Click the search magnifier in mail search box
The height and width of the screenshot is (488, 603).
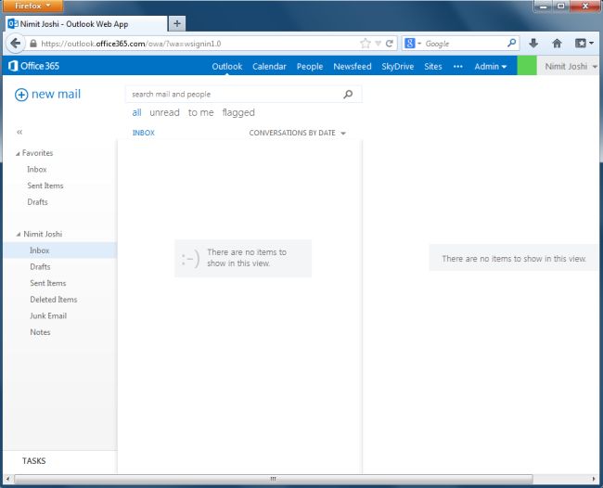click(348, 95)
